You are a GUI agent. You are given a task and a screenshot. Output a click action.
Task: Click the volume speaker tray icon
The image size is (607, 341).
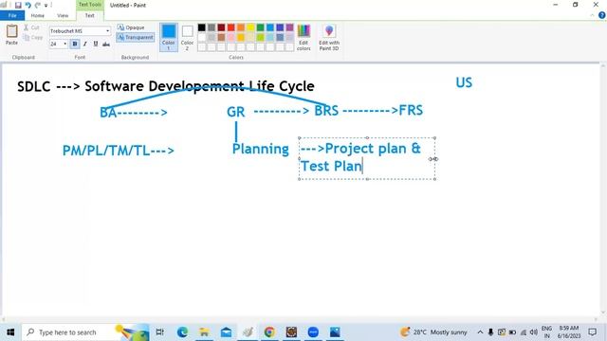[534, 332]
